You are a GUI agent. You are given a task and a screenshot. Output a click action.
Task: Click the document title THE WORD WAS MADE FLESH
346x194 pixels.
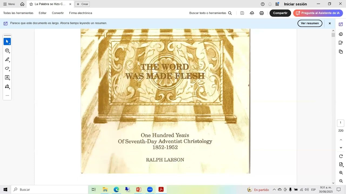pos(165,71)
